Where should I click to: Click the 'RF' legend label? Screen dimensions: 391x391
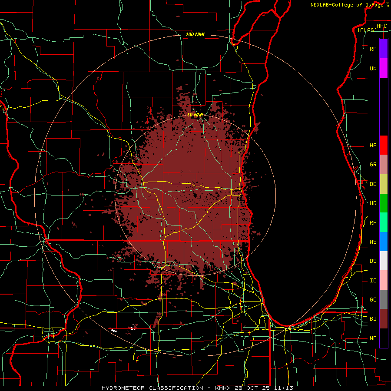click(x=373, y=49)
